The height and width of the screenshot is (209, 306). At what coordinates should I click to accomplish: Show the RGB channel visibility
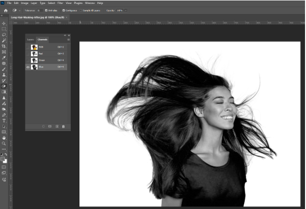coord(28,47)
